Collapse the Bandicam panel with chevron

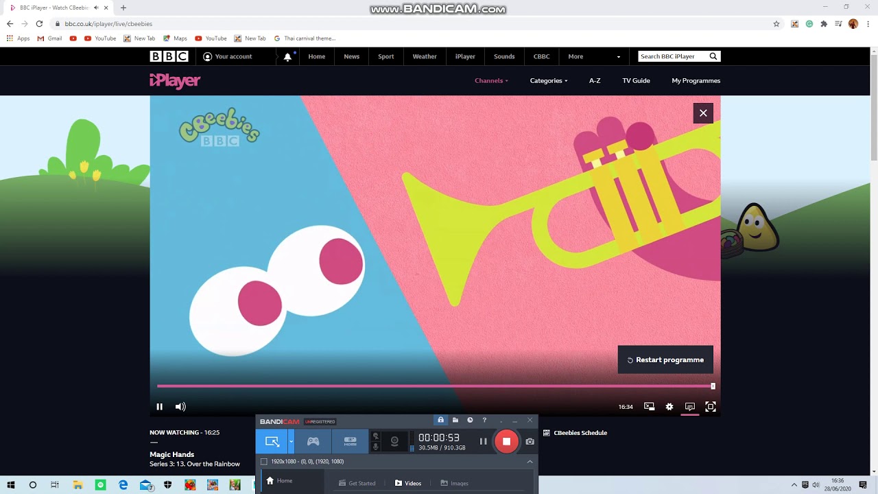(x=530, y=462)
